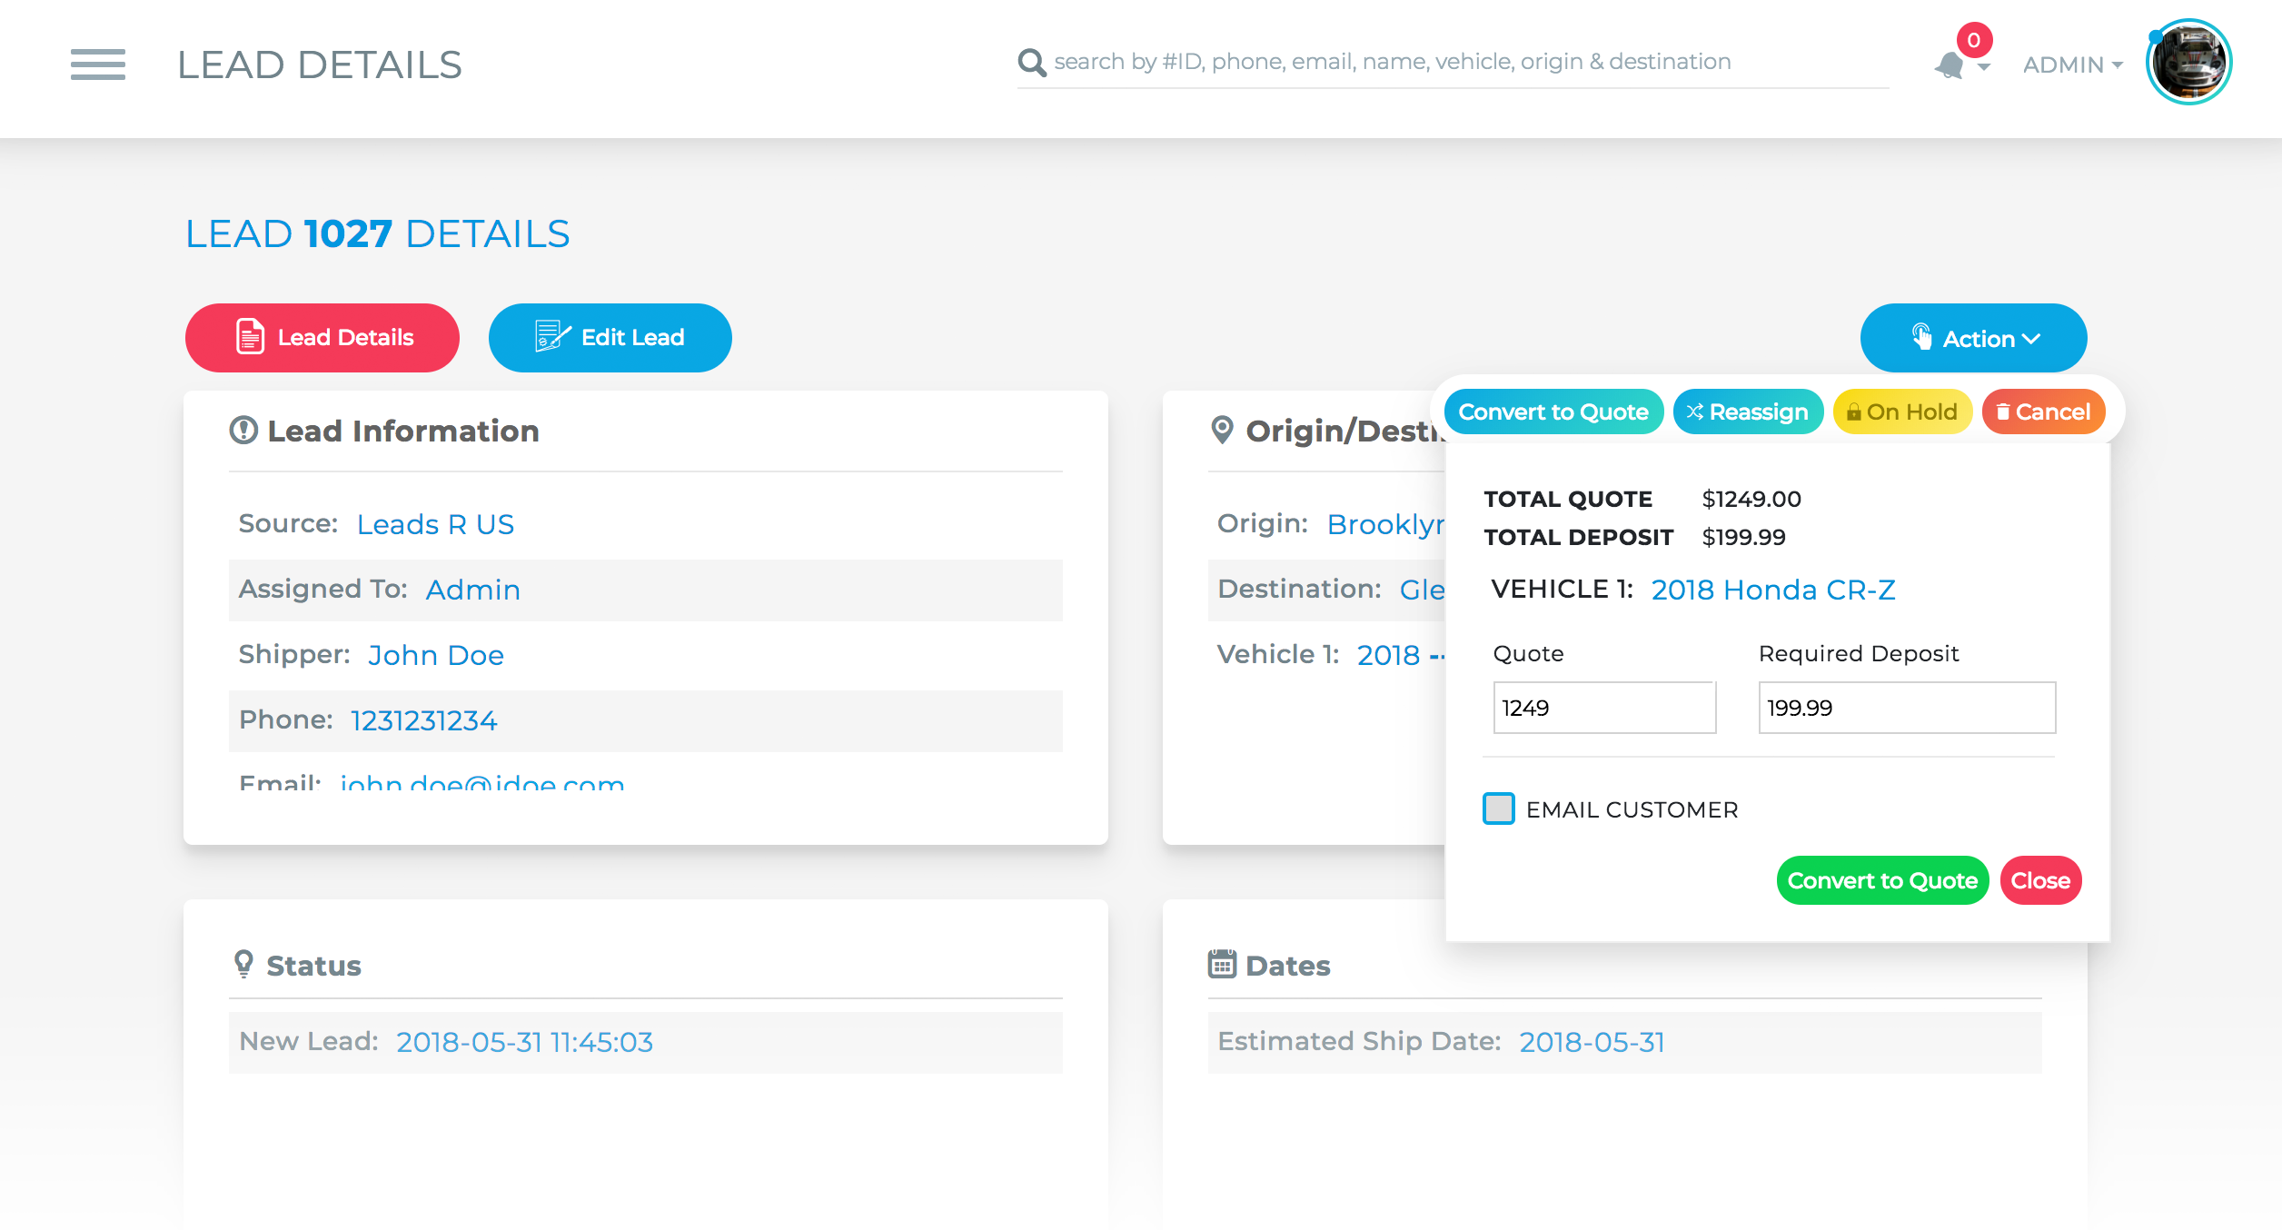2282x1230 pixels.
Task: Click the Required Deposit input field
Action: [x=1906, y=708]
